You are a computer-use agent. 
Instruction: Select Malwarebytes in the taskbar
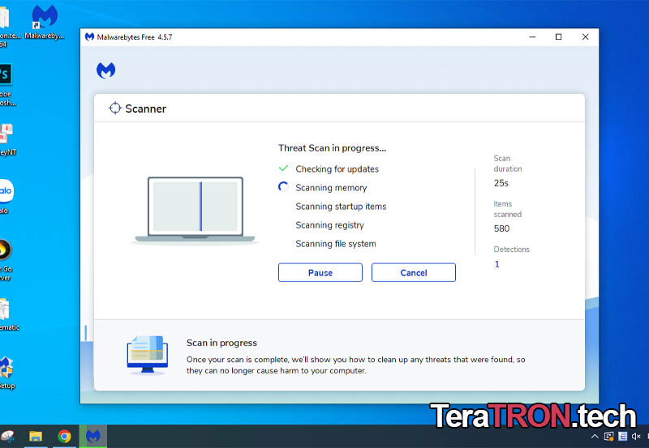[x=93, y=436]
